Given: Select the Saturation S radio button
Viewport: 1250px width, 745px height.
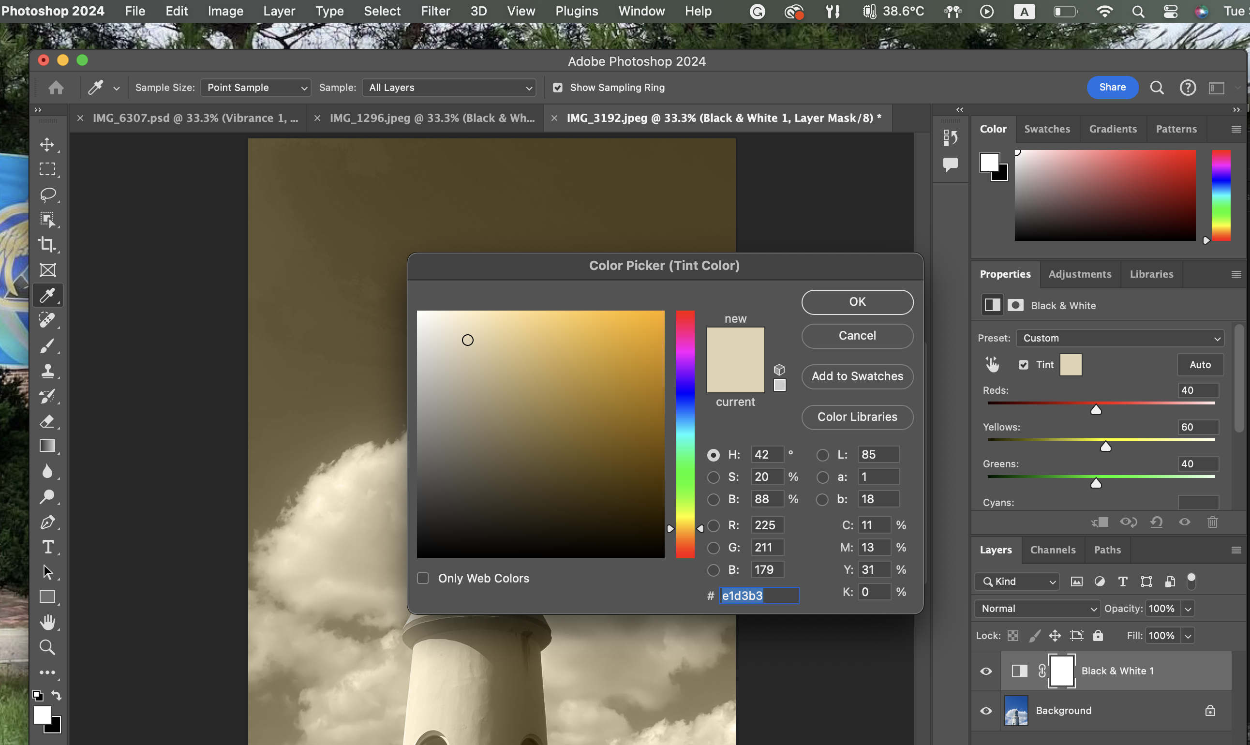Looking at the screenshot, I should 713,477.
